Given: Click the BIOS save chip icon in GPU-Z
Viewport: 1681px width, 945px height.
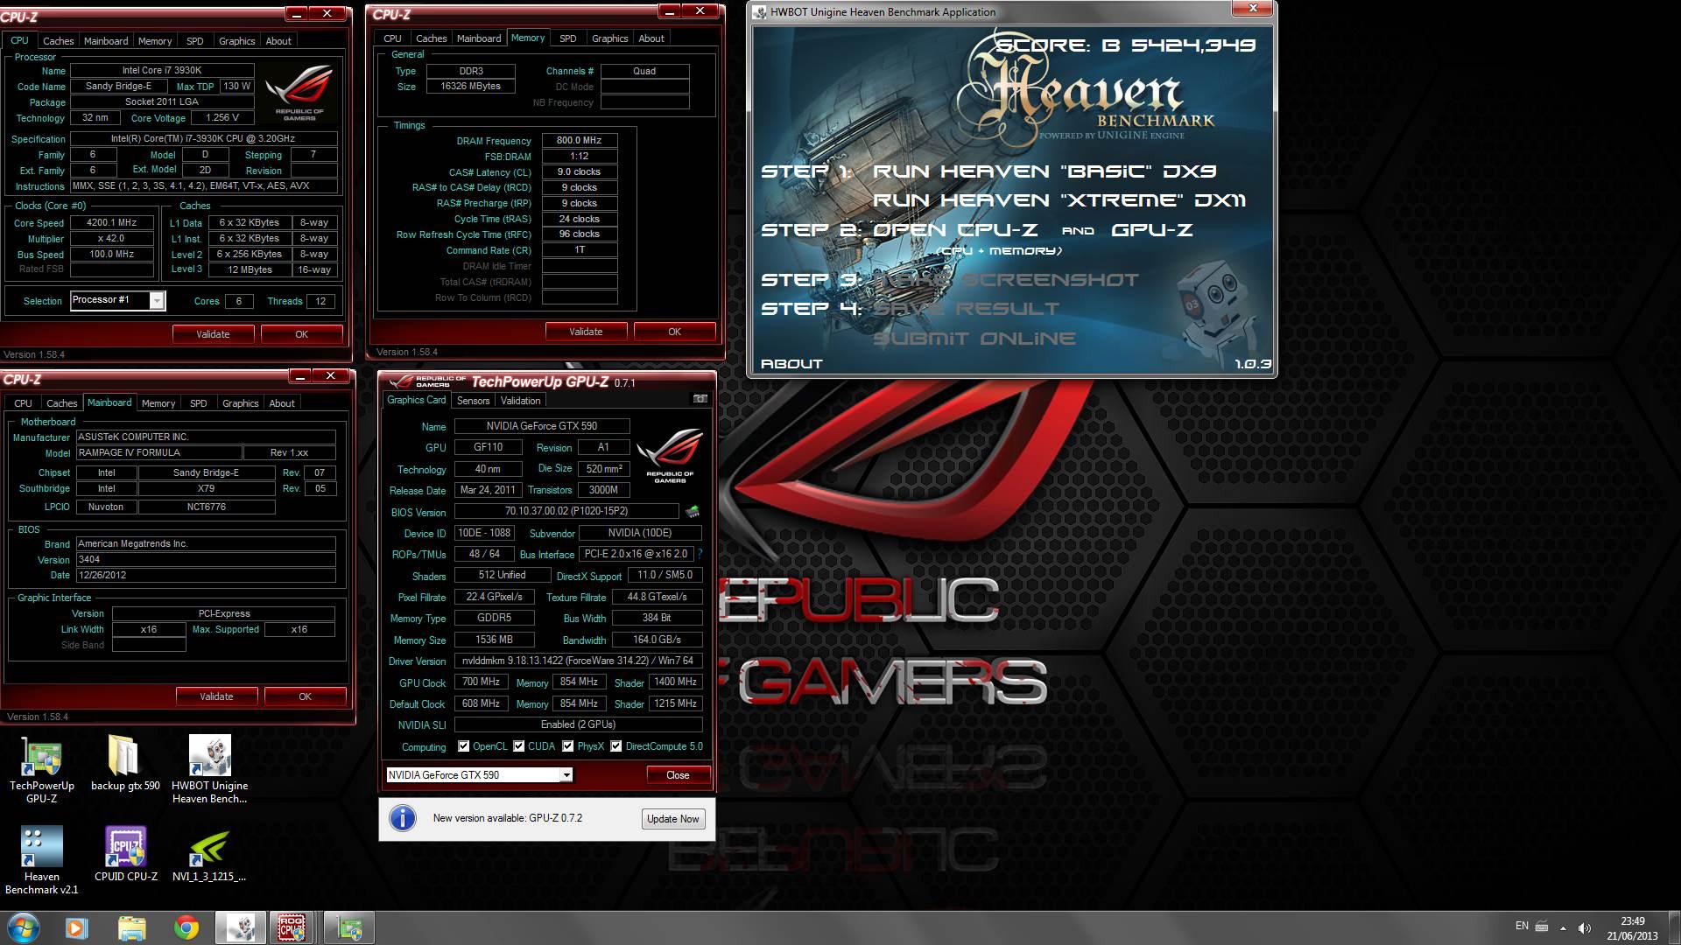Looking at the screenshot, I should pos(692,511).
